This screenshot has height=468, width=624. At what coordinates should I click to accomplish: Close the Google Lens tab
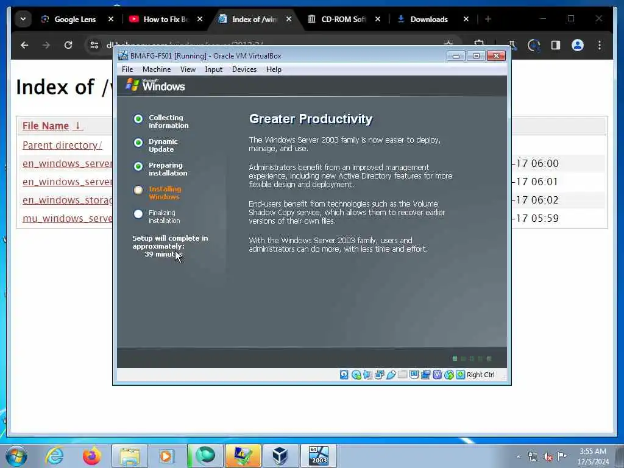tap(111, 19)
